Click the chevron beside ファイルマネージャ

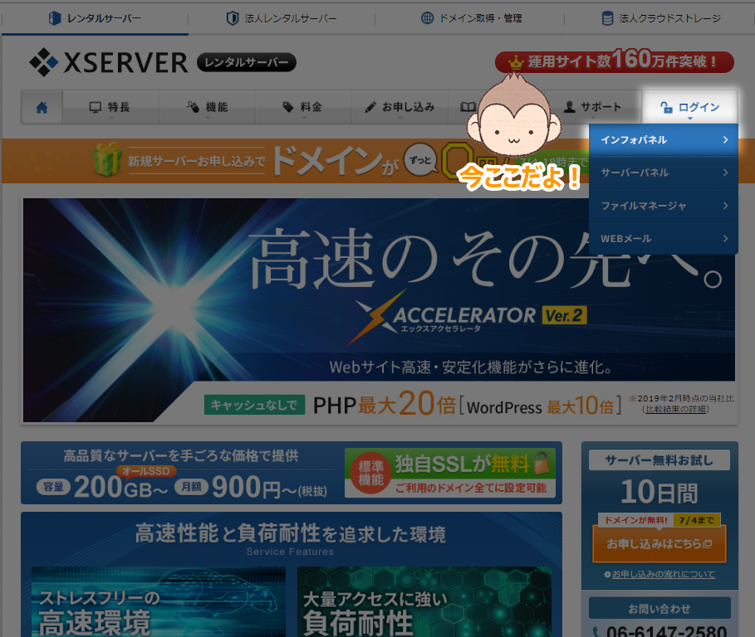725,206
